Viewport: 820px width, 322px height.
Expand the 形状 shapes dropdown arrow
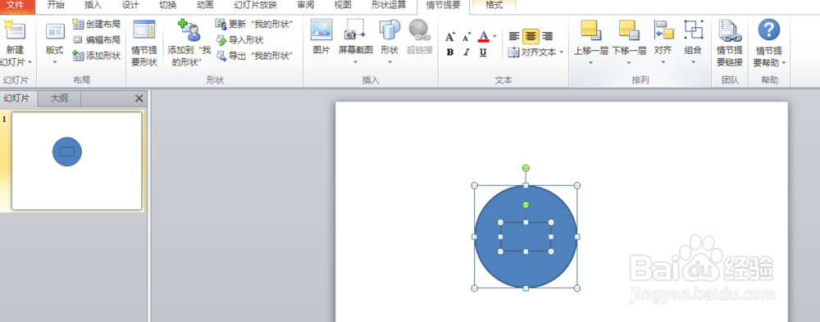tap(389, 62)
